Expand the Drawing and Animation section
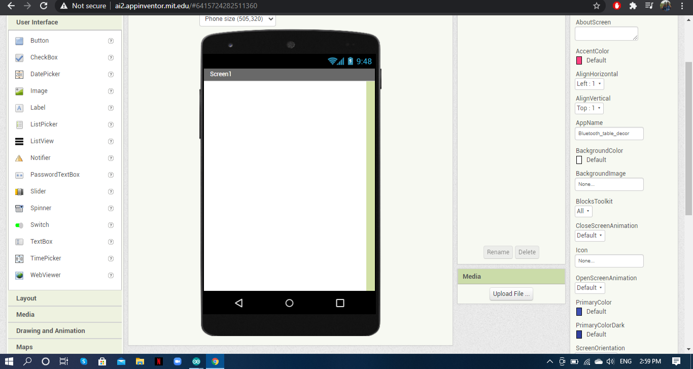The height and width of the screenshot is (369, 693). pos(65,331)
